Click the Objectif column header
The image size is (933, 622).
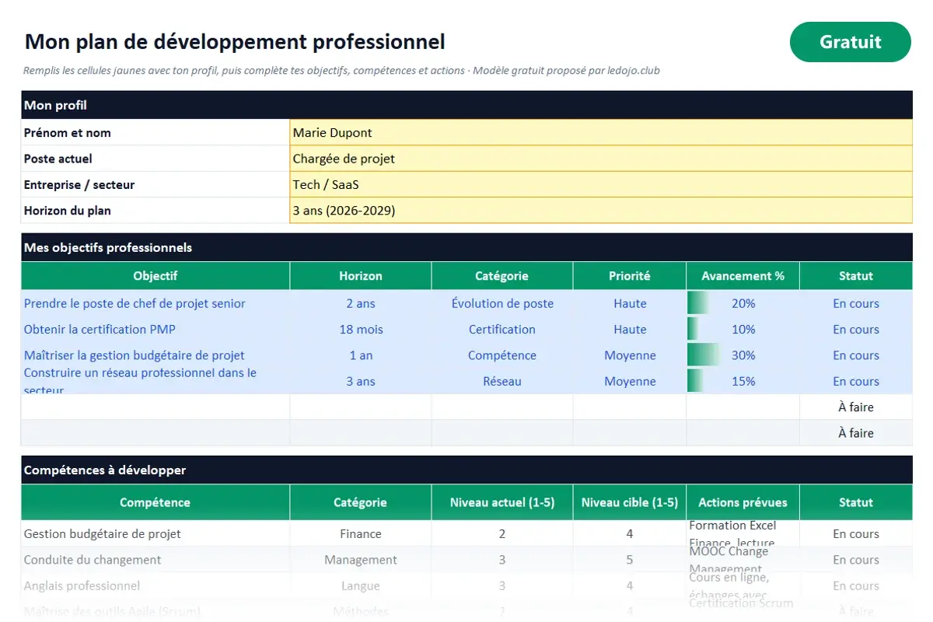click(155, 276)
